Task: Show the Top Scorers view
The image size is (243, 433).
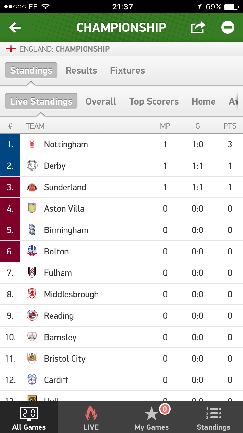Action: coord(154,101)
